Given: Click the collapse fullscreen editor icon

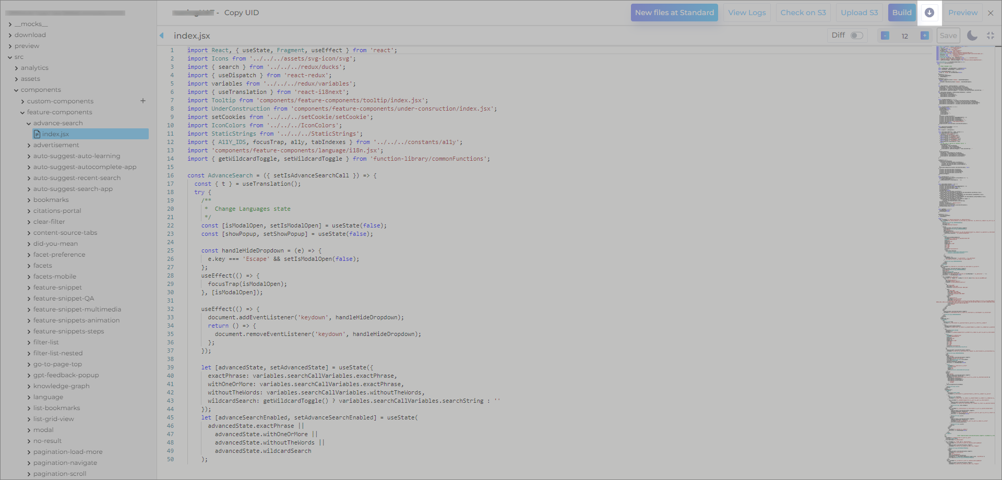Looking at the screenshot, I should click(991, 35).
